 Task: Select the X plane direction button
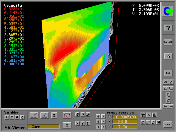[77, 123]
